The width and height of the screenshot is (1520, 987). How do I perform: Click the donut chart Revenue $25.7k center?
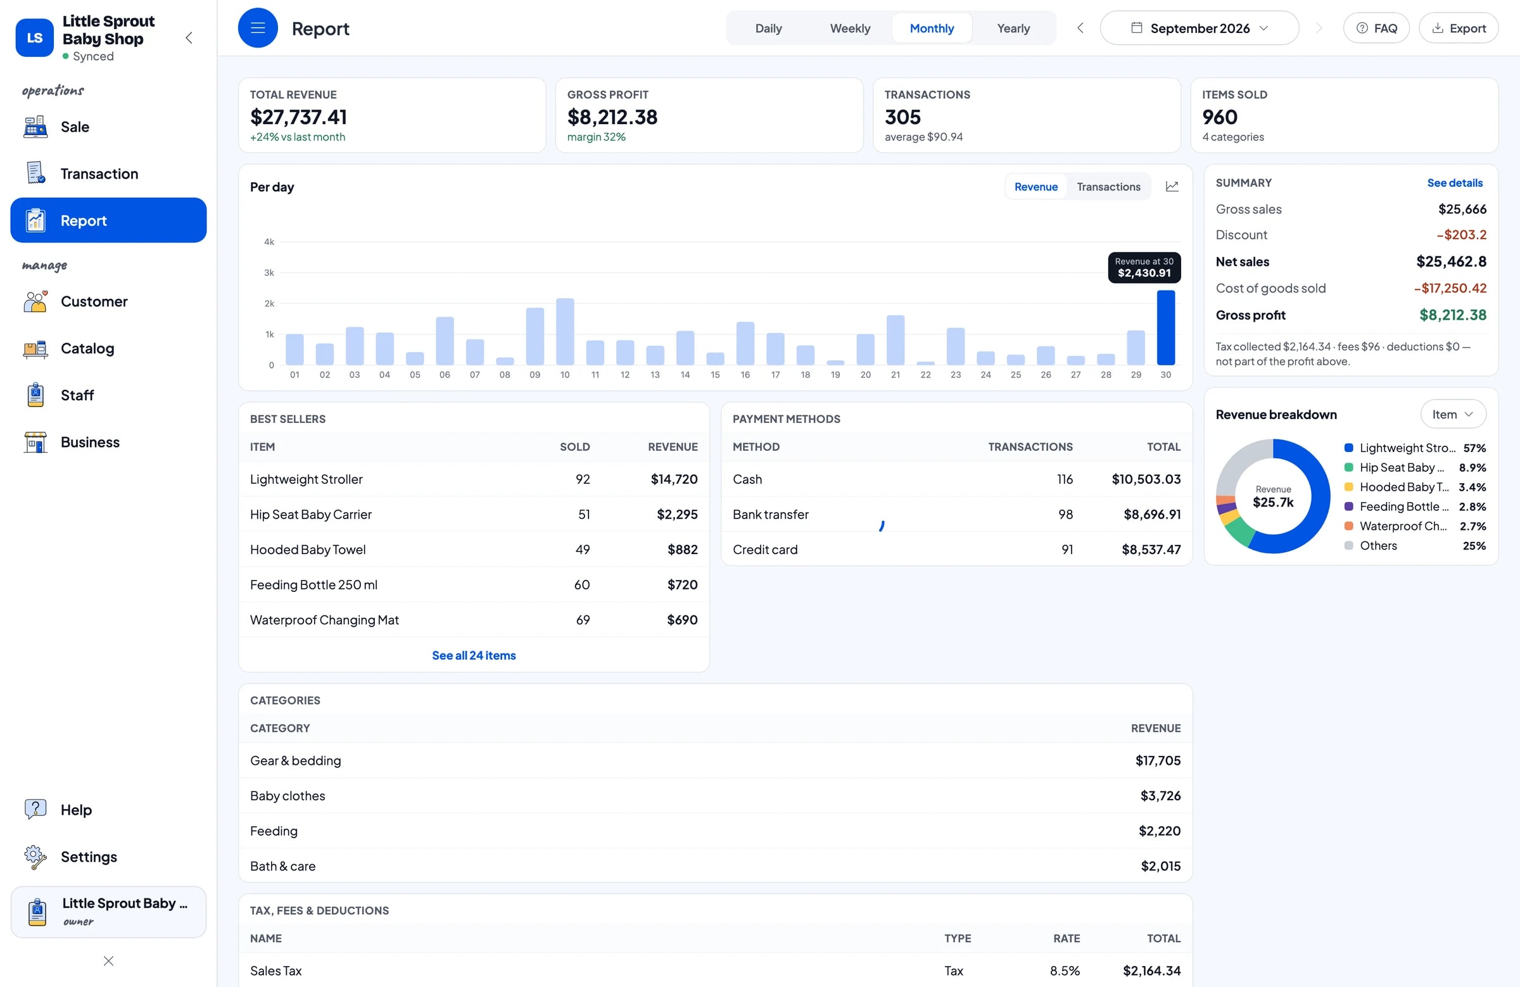pos(1273,497)
